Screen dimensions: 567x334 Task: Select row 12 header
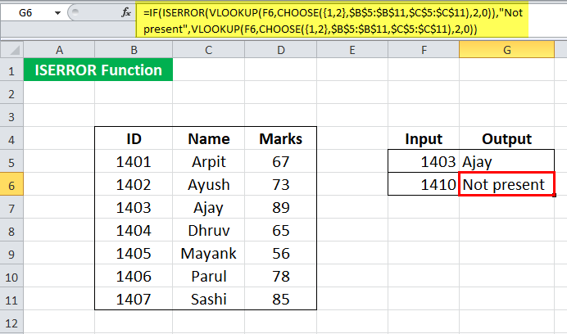coord(11,322)
